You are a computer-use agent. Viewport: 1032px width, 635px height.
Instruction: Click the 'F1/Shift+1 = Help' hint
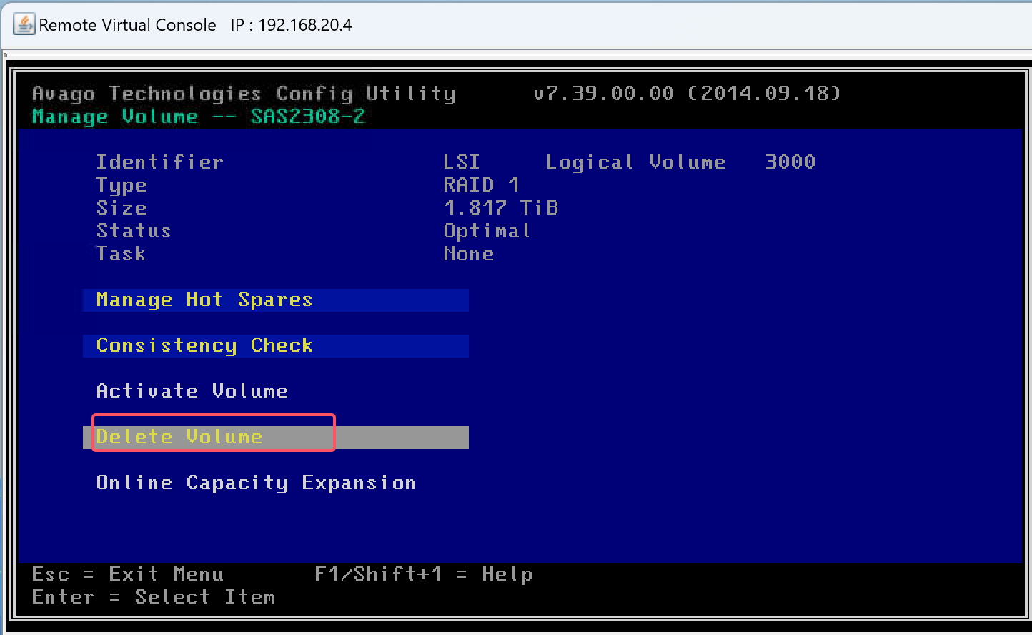424,574
